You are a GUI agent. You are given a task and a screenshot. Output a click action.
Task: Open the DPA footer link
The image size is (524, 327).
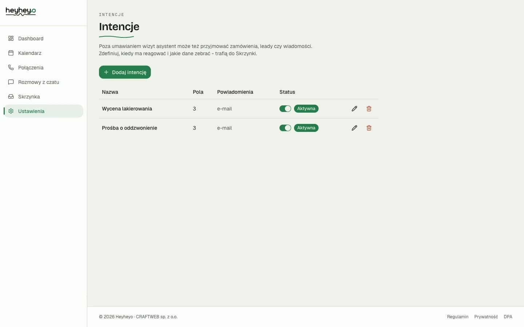pyautogui.click(x=508, y=317)
